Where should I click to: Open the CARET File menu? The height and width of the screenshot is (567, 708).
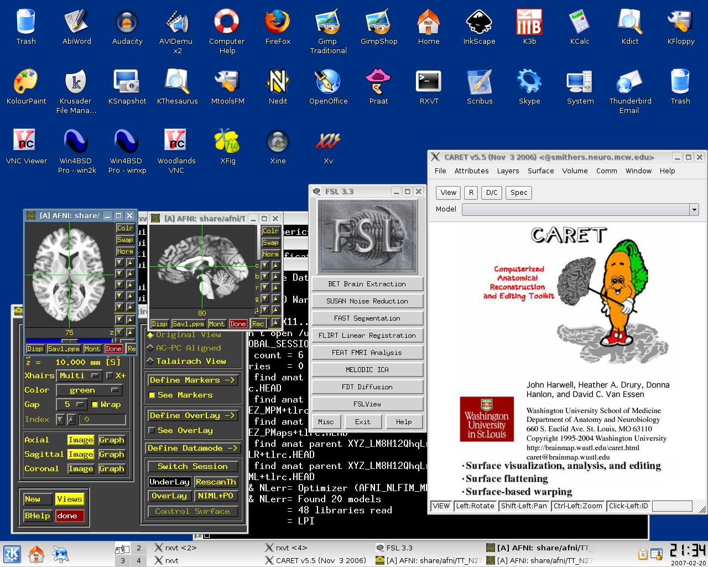tap(440, 171)
